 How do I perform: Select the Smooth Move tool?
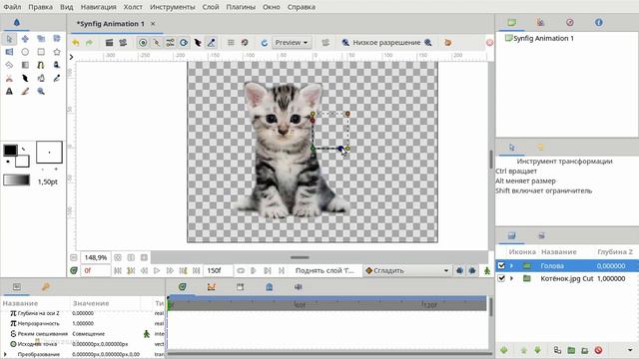(x=25, y=39)
